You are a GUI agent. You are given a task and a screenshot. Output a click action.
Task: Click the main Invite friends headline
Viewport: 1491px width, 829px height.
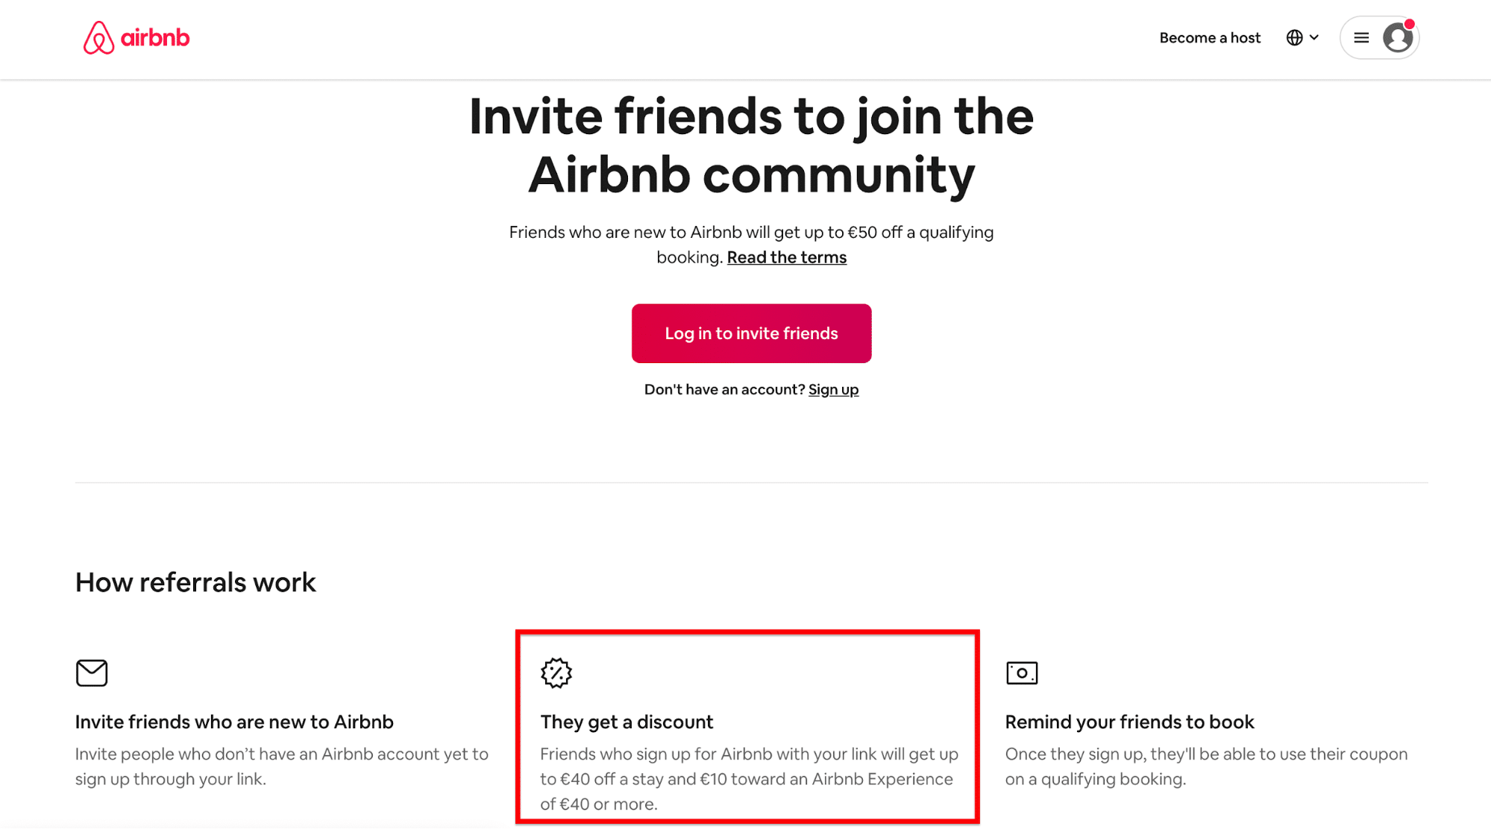pos(751,145)
